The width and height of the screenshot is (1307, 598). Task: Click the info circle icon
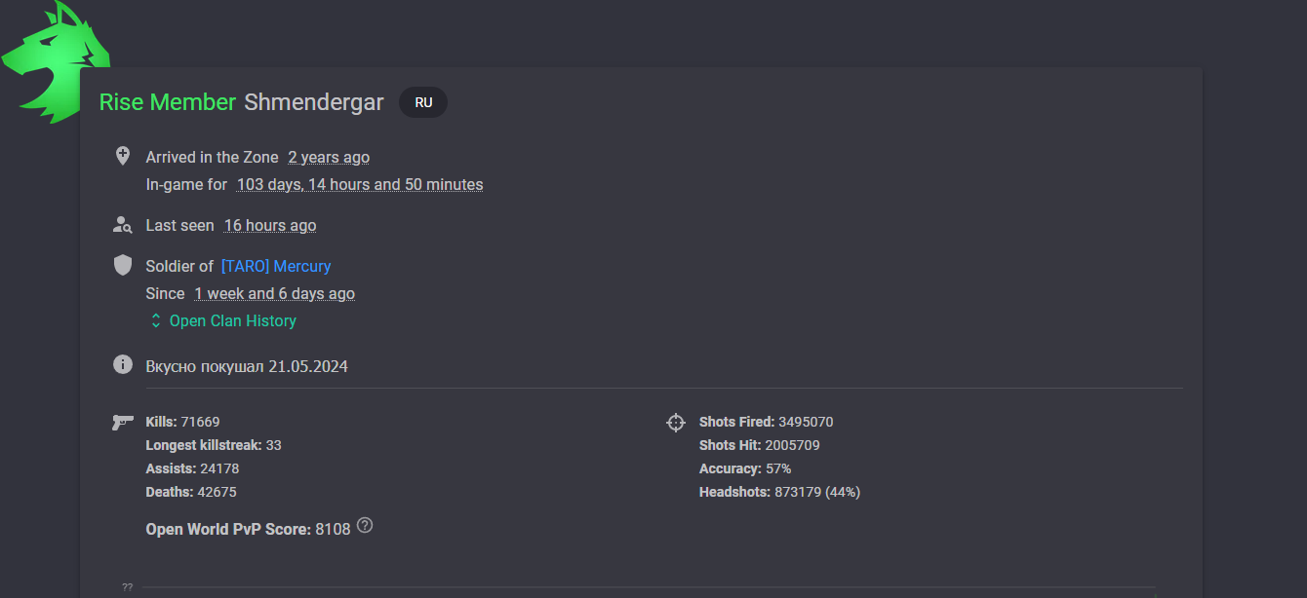(x=123, y=364)
